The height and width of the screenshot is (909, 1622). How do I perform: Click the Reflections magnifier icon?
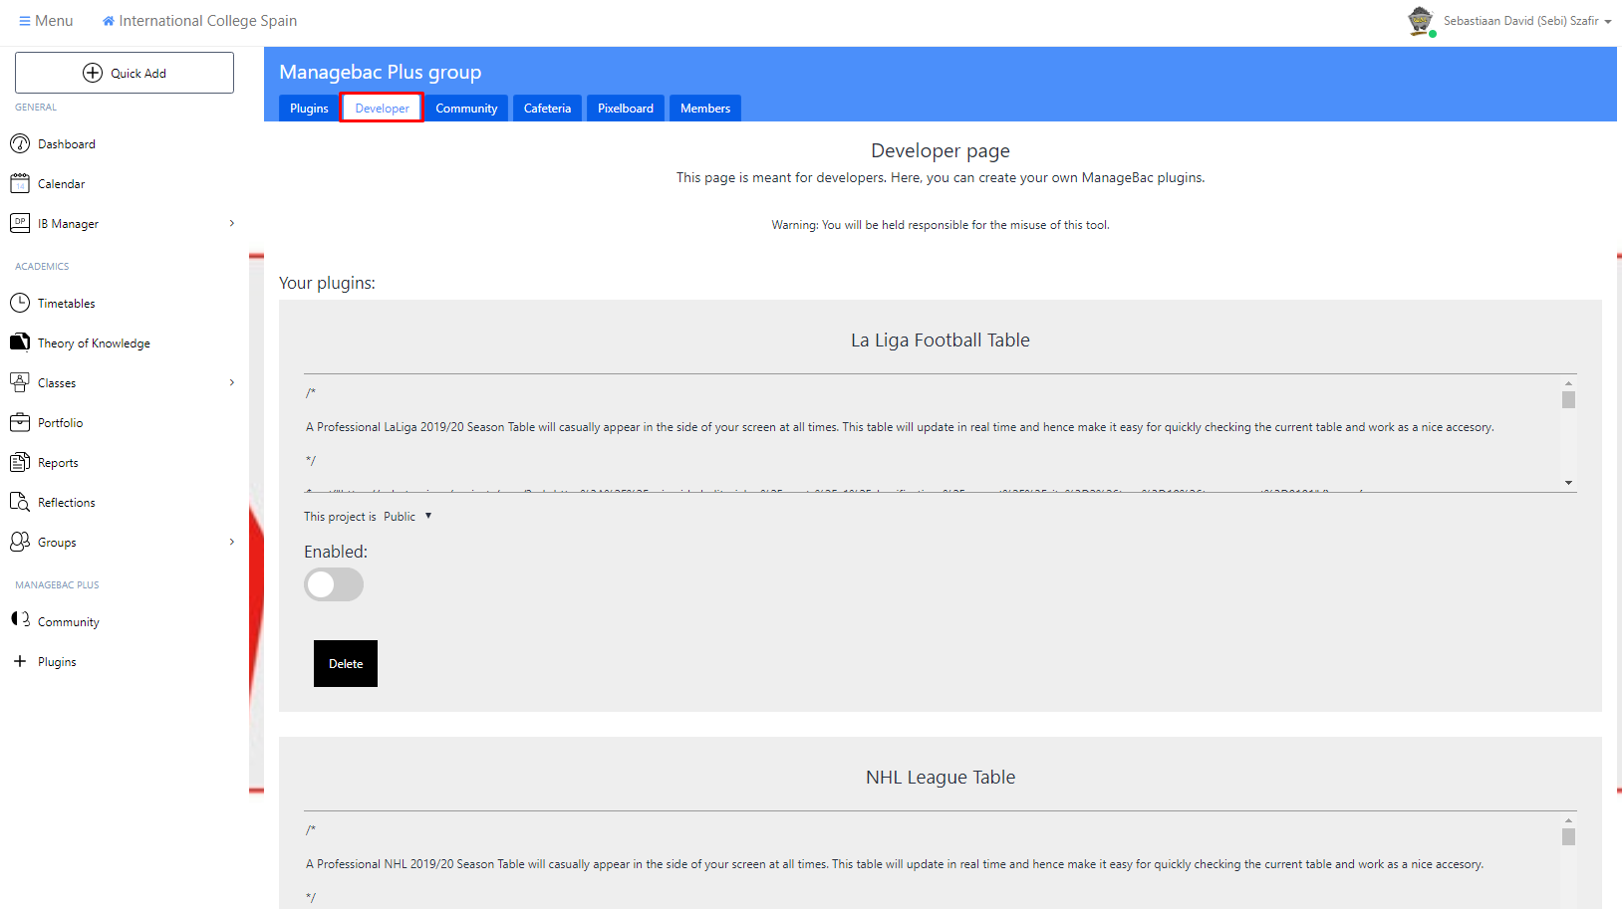pos(20,502)
